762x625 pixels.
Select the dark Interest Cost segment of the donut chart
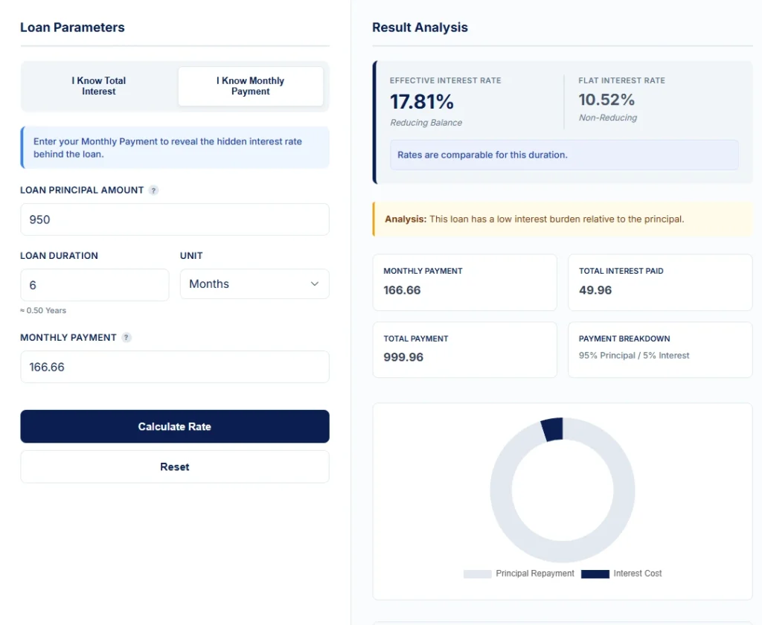552,428
